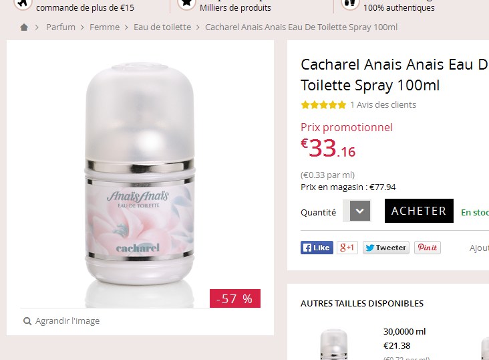Navigate to Femme breadcrumb
Viewport: 489px width, 360px height.
[104, 27]
